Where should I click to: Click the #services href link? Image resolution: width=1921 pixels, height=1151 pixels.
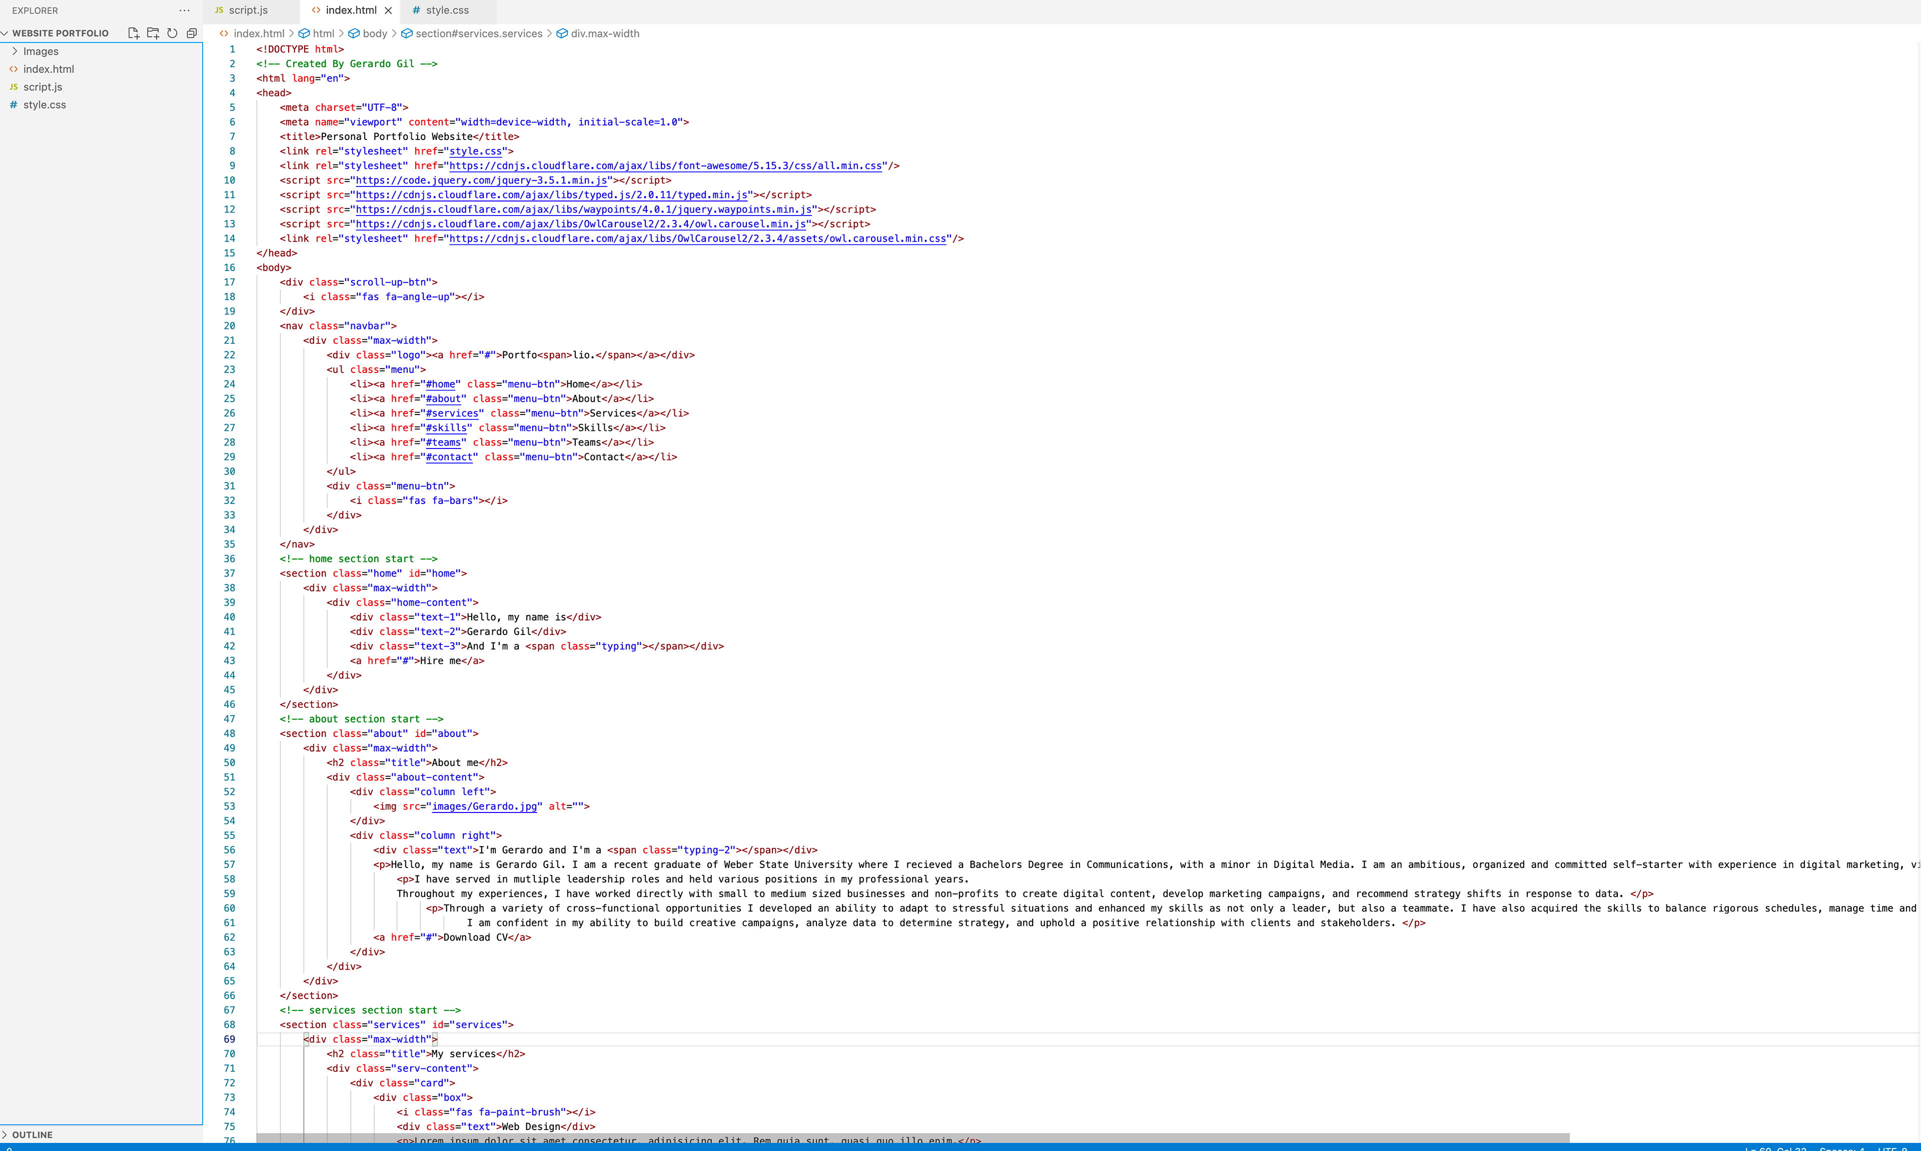click(452, 413)
